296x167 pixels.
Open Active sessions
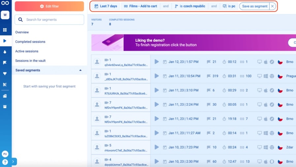27,51
